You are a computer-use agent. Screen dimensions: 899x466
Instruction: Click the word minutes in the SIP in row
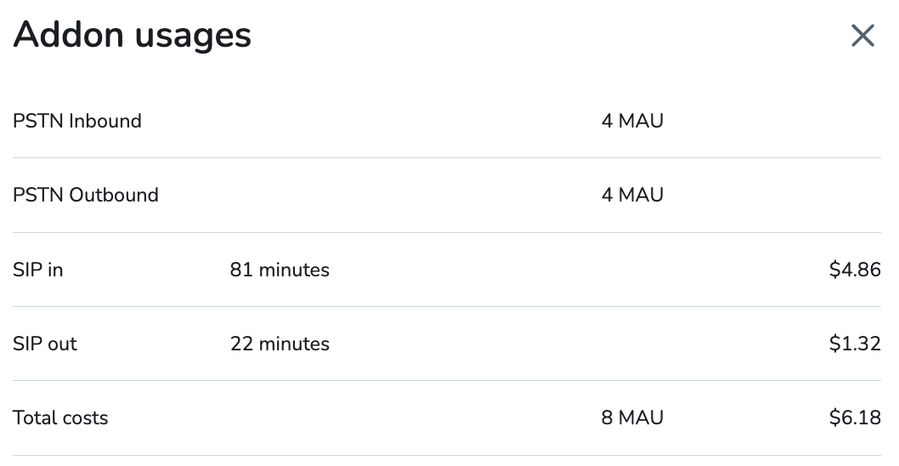(294, 270)
